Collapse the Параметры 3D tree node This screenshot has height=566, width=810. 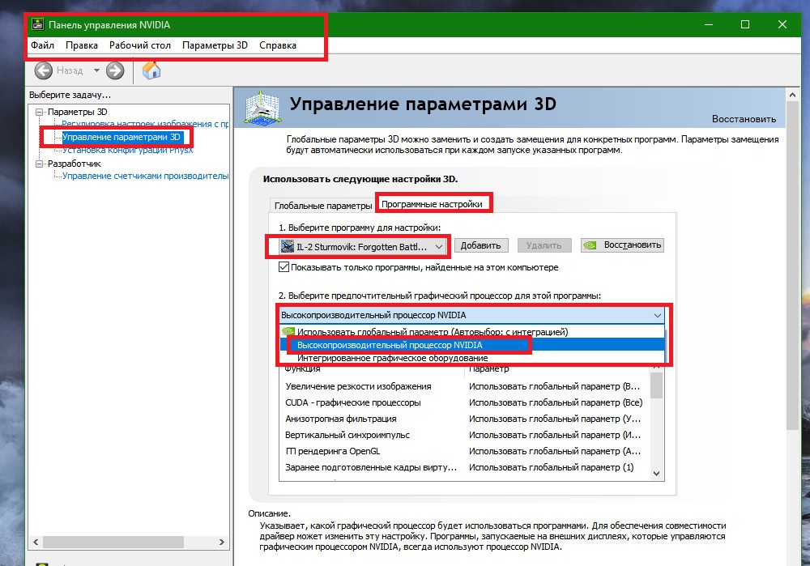point(39,112)
